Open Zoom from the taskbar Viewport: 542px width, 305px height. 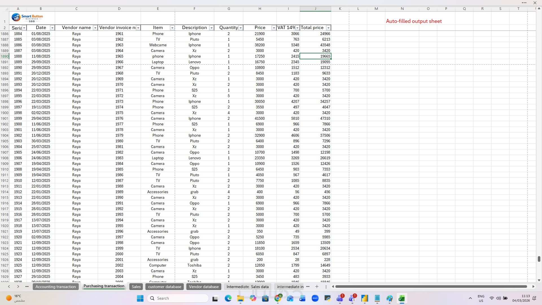[315, 298]
